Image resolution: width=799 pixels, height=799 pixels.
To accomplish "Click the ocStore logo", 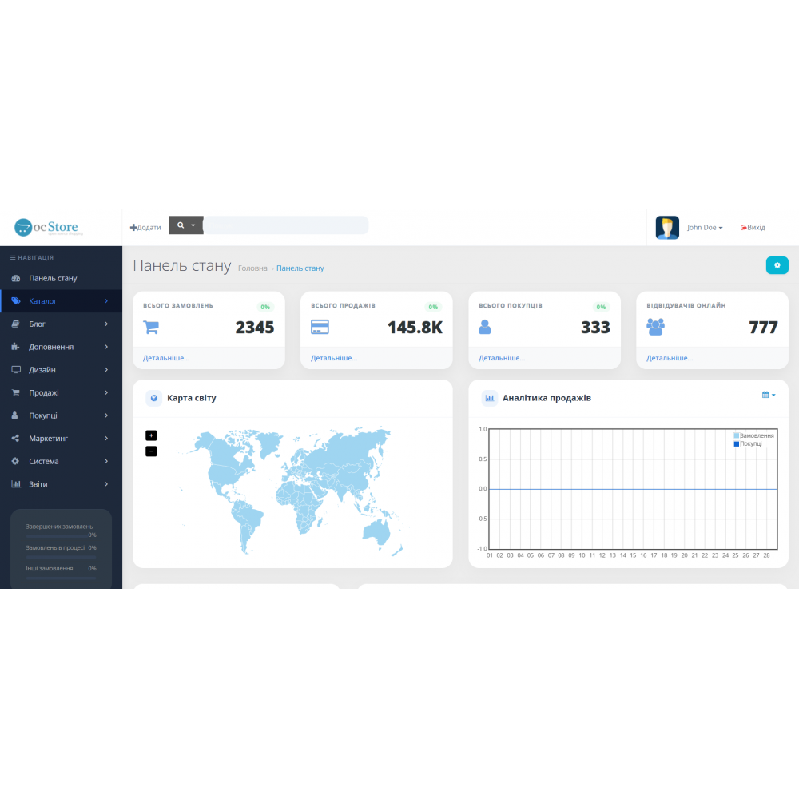I will (x=49, y=228).
